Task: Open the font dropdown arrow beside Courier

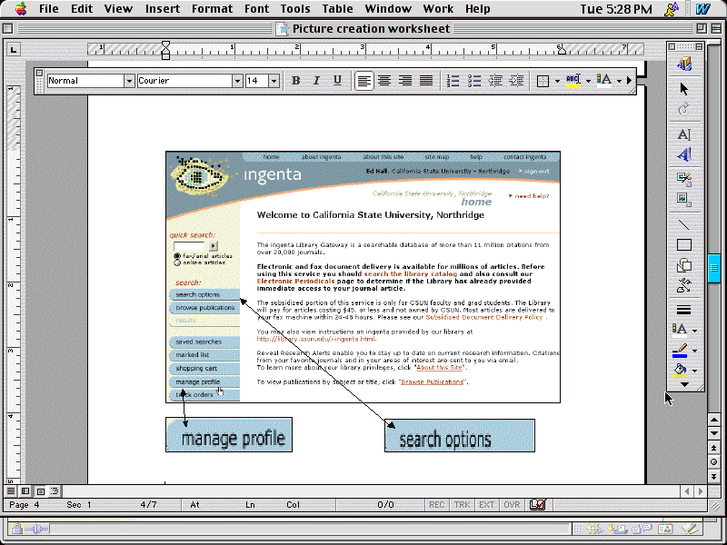Action: tap(237, 81)
